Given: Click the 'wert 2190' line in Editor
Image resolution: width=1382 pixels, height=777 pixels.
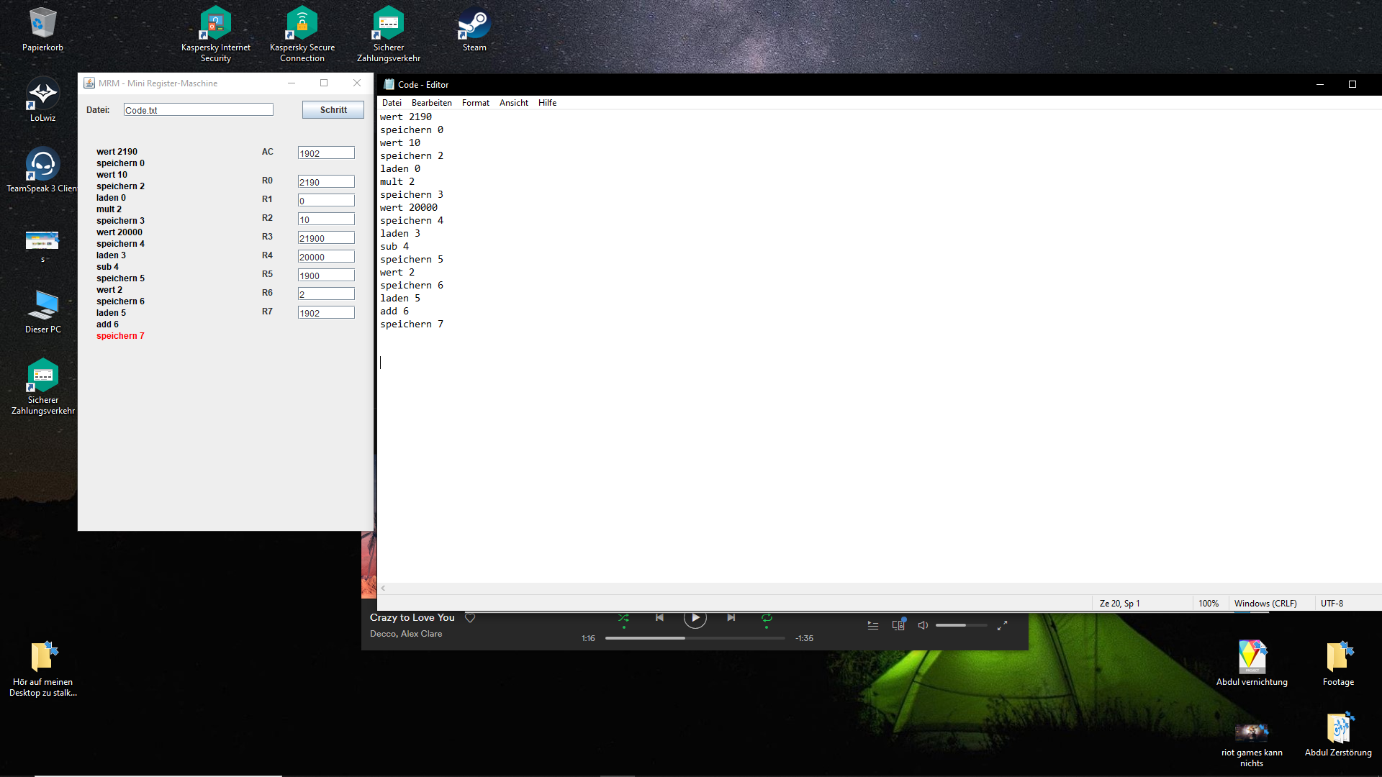Looking at the screenshot, I should 406,117.
